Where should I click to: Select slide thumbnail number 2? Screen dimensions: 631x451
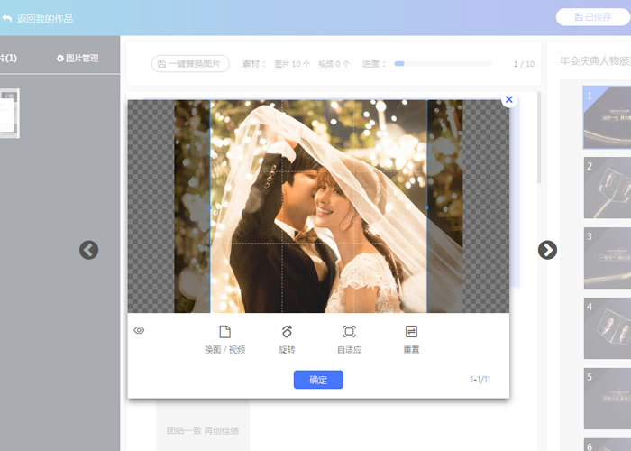(608, 188)
